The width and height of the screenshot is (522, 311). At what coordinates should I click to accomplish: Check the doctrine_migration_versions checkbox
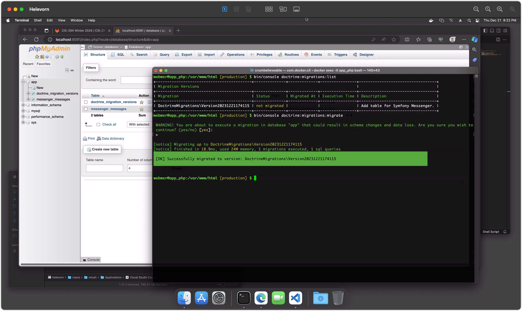pyautogui.click(x=86, y=102)
